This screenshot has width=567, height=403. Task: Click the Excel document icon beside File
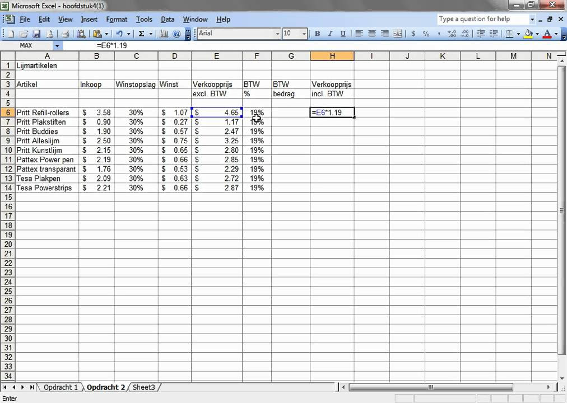point(10,19)
